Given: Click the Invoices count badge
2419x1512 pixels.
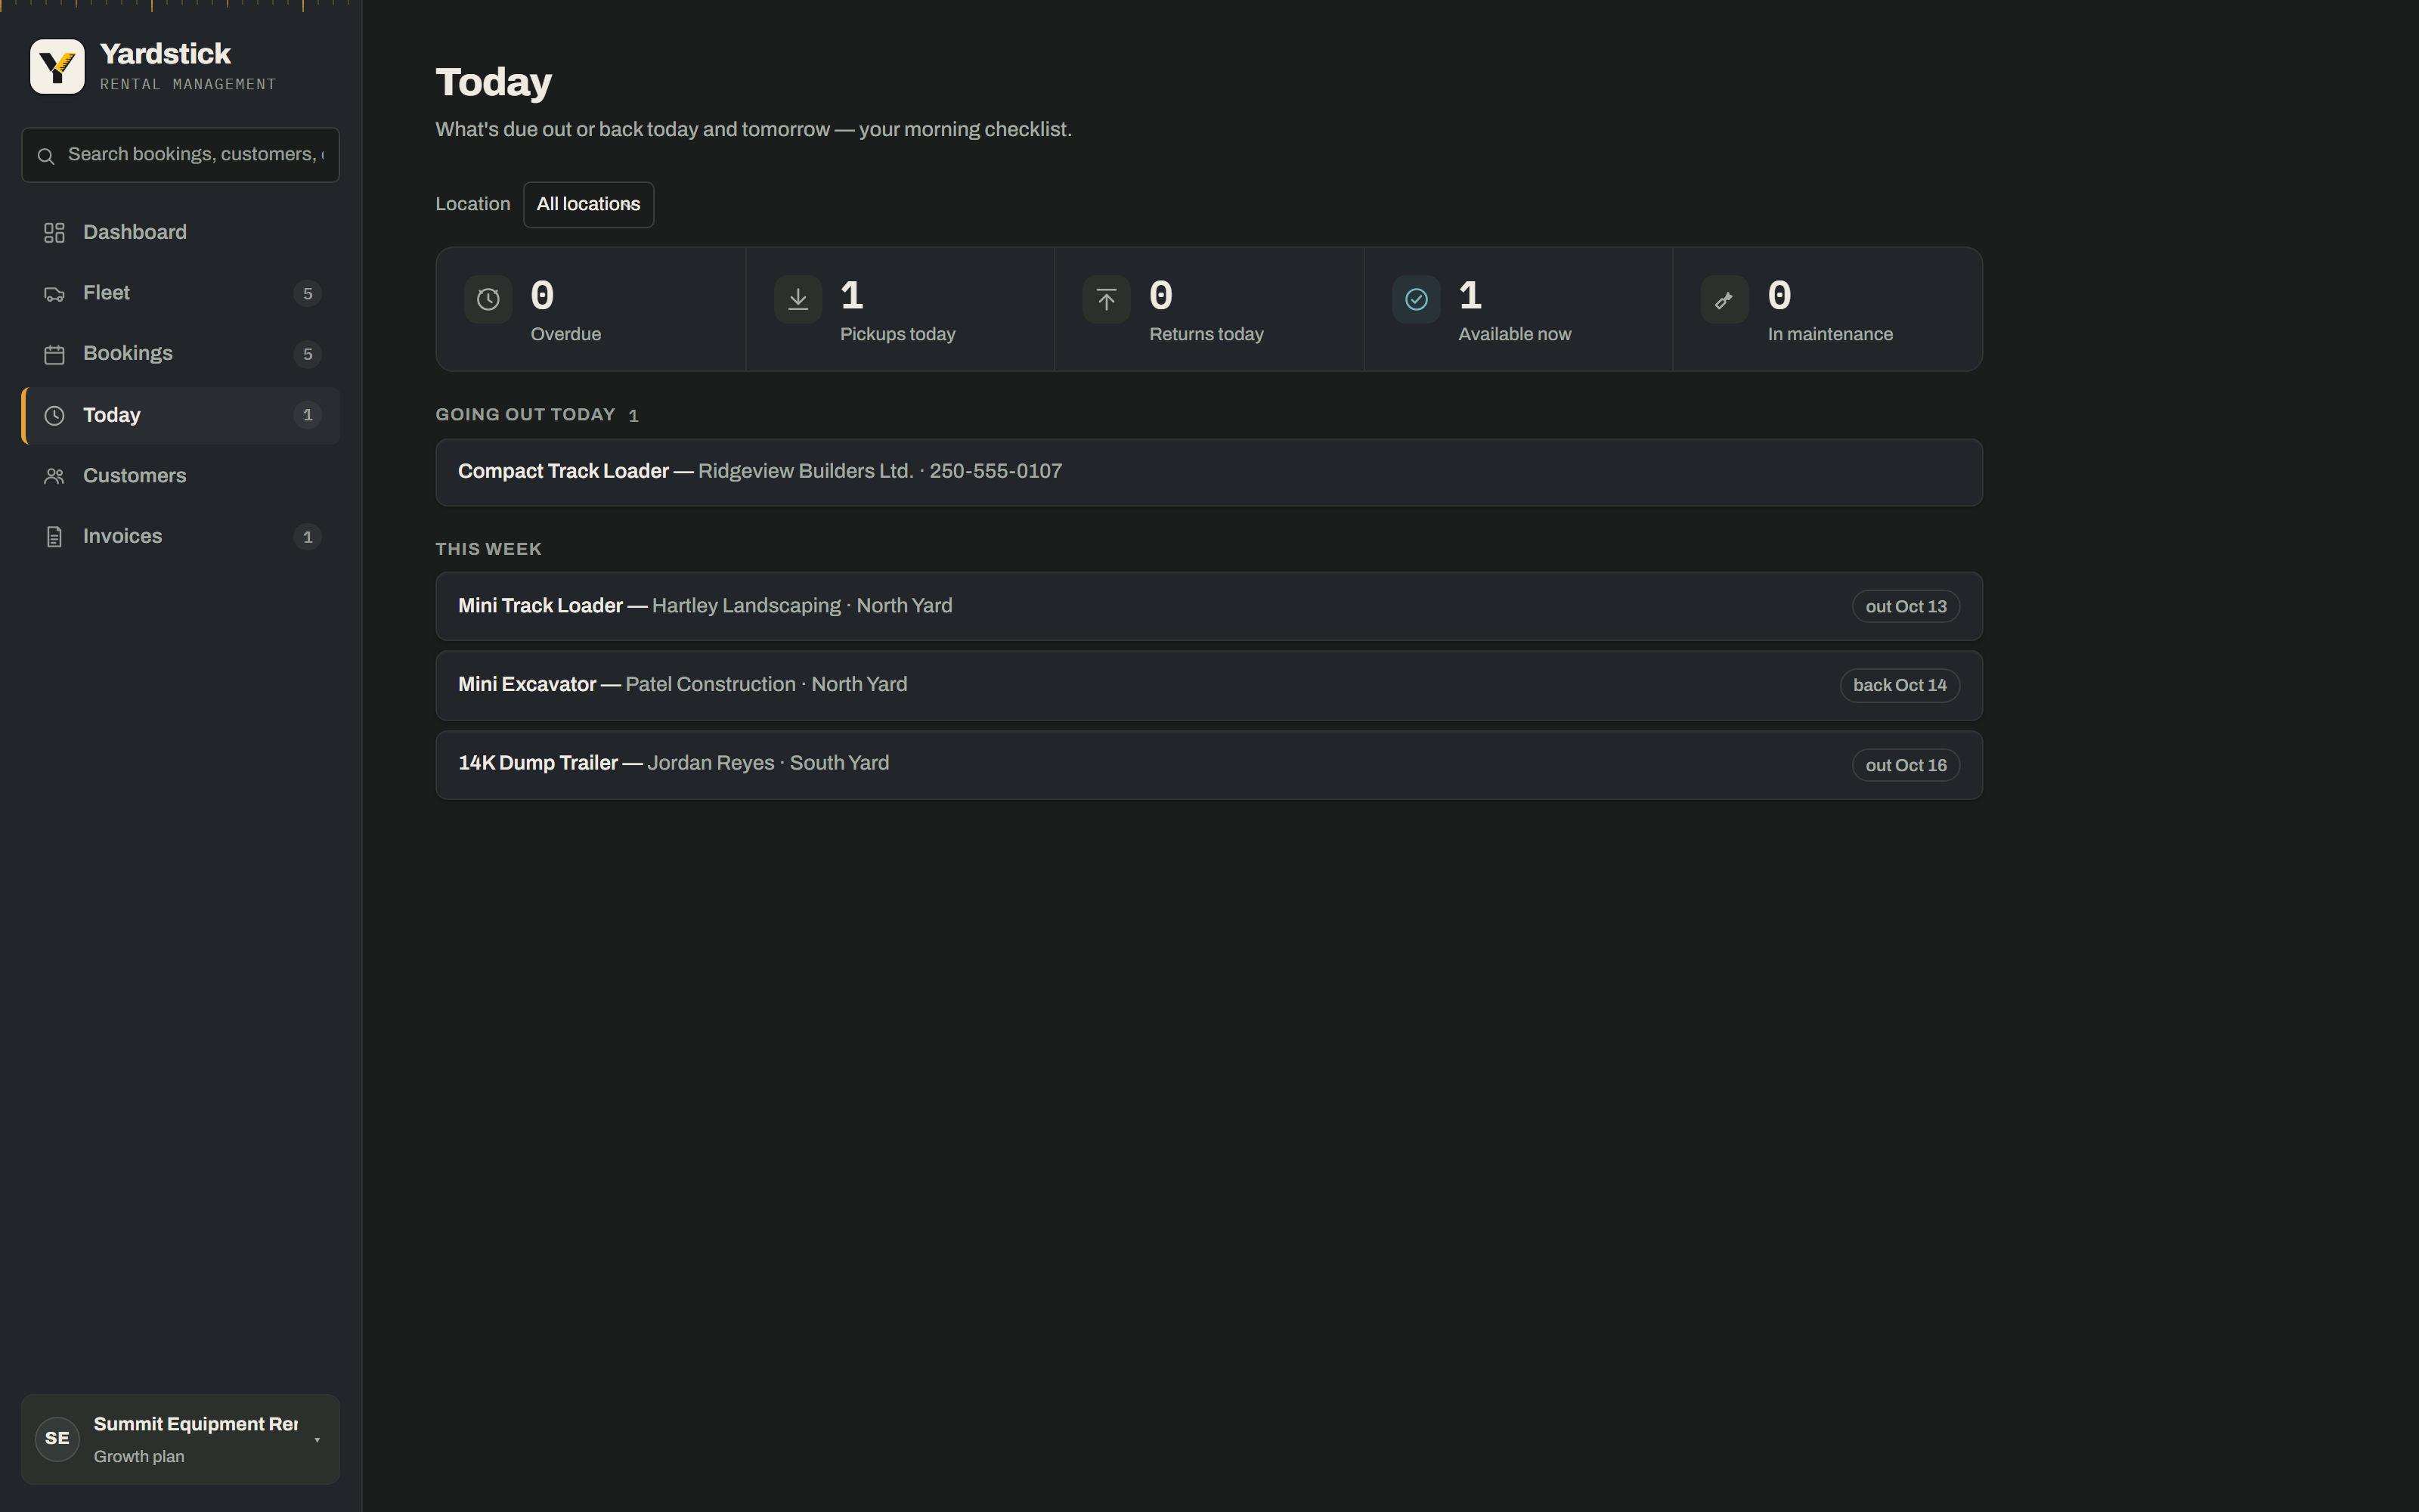Looking at the screenshot, I should [x=308, y=538].
